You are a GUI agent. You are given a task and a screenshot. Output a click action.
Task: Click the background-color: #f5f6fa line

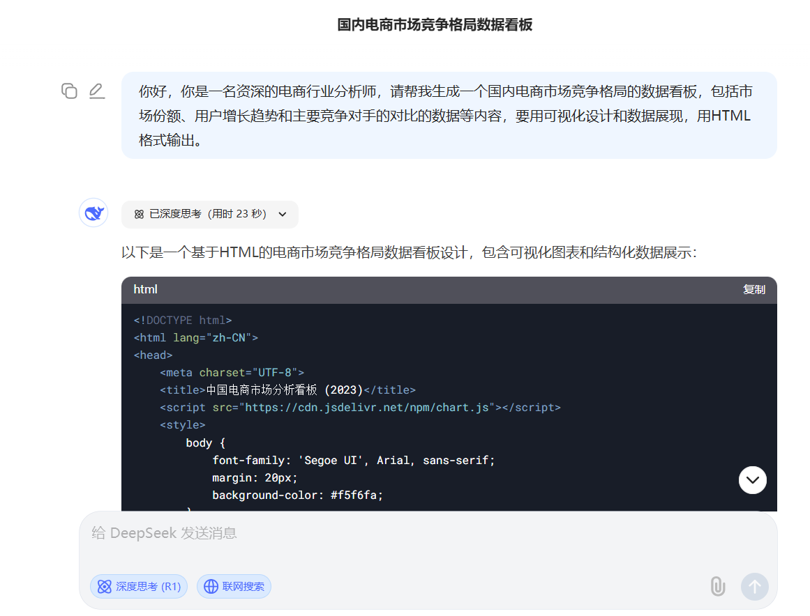[297, 495]
